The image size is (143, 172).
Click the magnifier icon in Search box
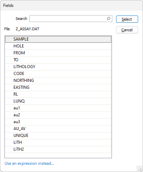click(x=108, y=19)
